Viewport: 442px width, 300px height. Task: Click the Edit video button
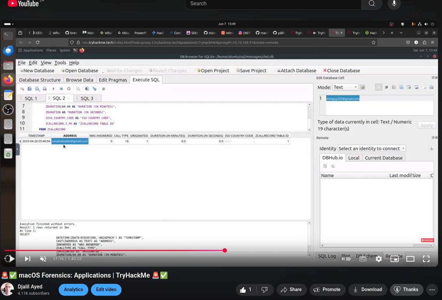tap(106, 290)
